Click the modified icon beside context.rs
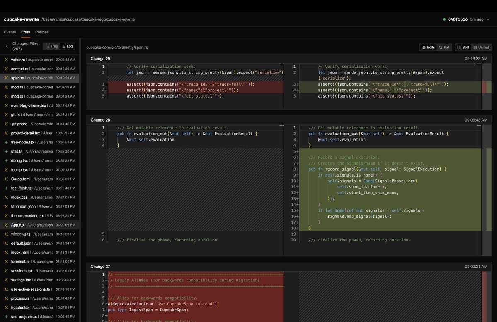 coord(6,69)
